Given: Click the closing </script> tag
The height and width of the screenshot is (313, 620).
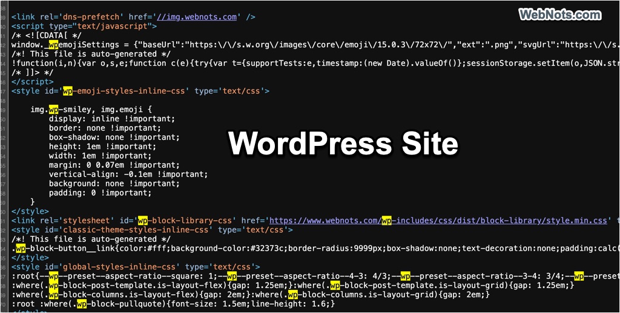Looking at the screenshot, I should point(33,82).
